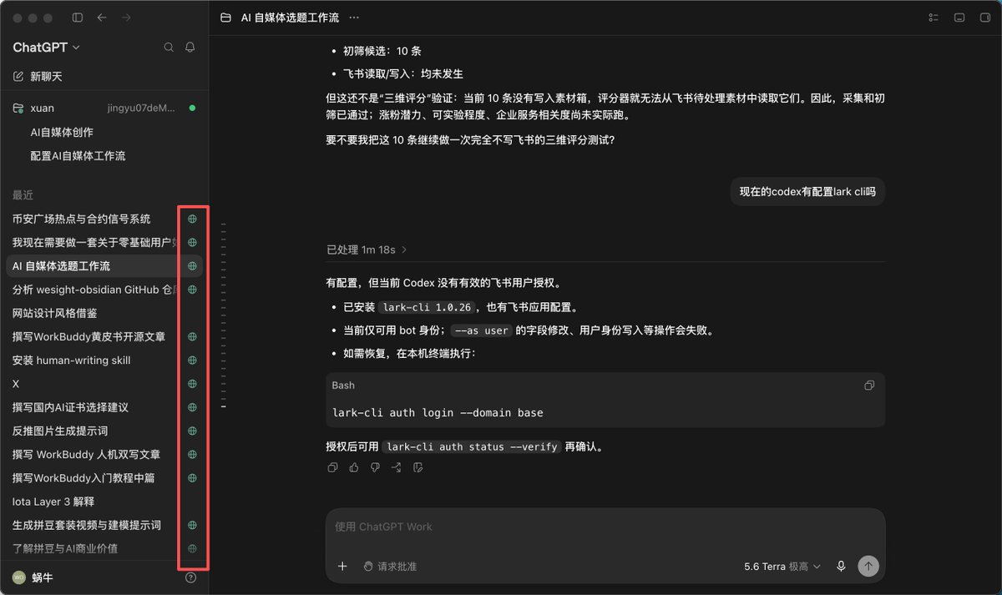Viewport: 1002px width, 595px height.
Task: Open the help question mark icon
Action: (x=190, y=577)
